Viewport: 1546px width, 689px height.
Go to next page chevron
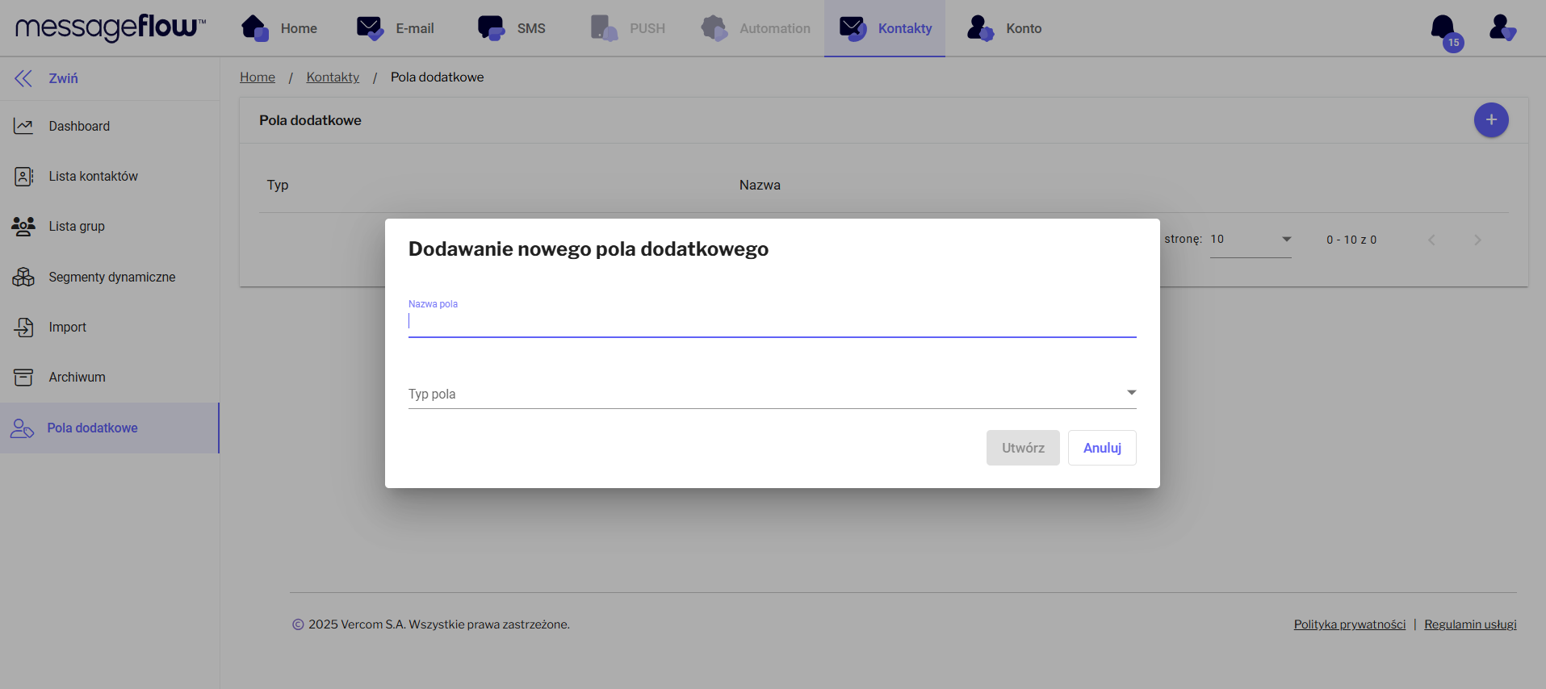click(1477, 240)
